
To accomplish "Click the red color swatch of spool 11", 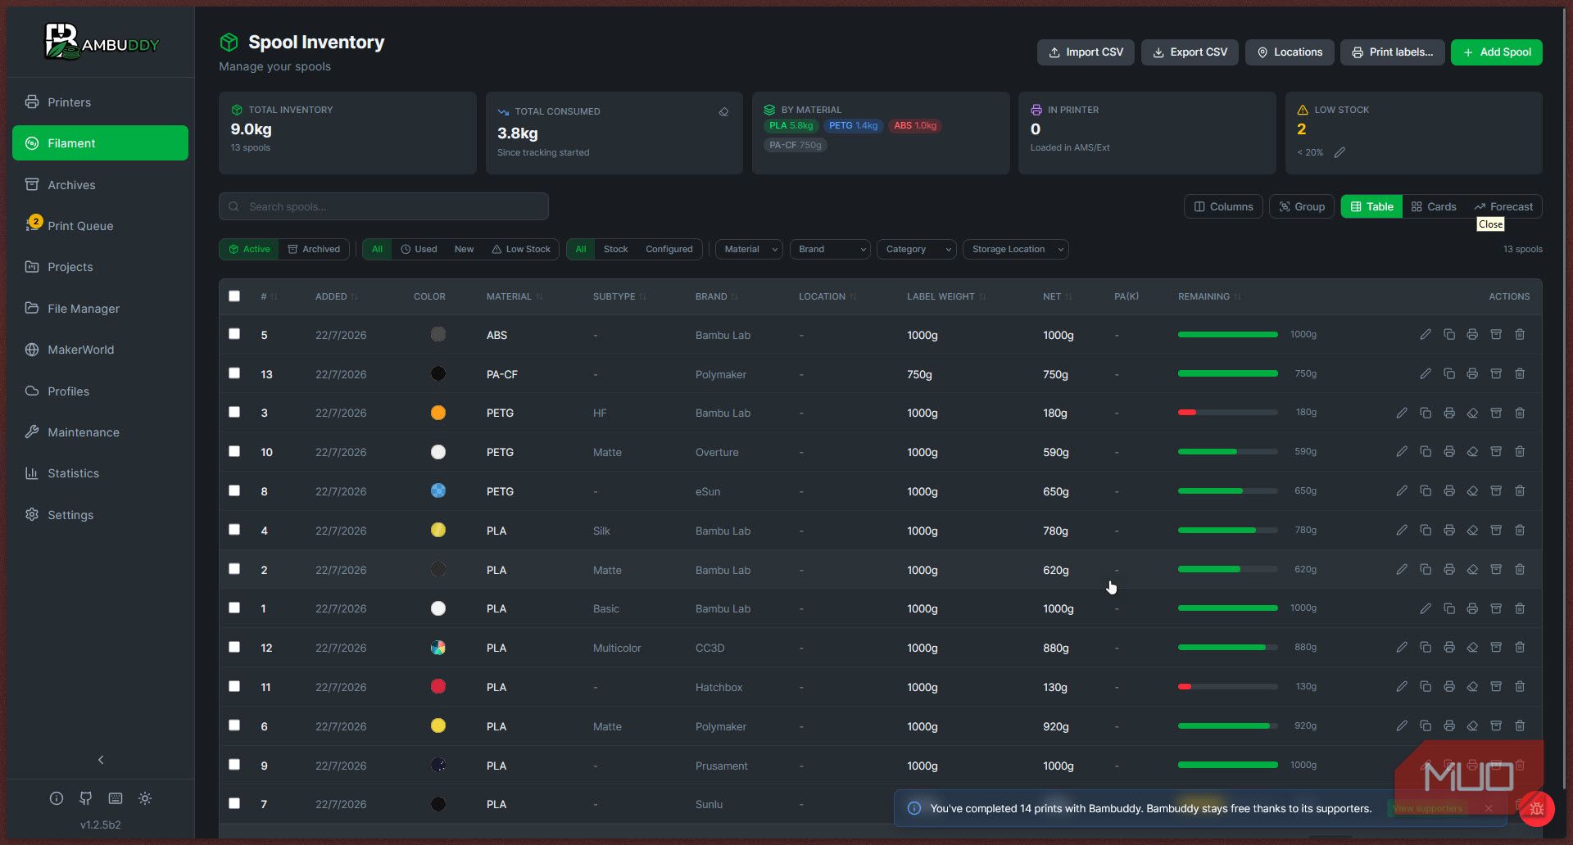I will click(438, 687).
